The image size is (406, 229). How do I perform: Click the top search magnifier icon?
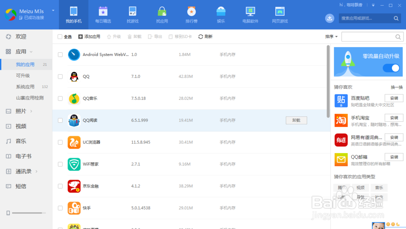(x=396, y=18)
